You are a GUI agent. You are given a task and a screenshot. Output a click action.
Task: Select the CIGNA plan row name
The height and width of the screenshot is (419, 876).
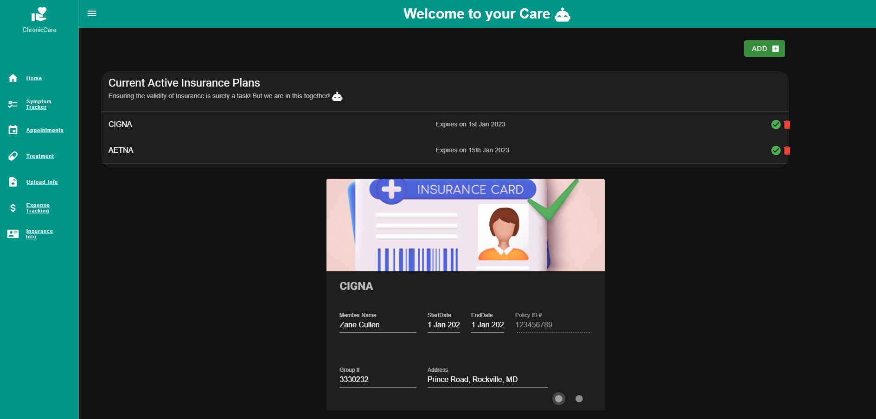pyautogui.click(x=120, y=124)
